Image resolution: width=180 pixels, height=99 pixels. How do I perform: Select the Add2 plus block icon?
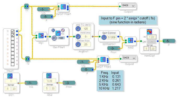point(131,40)
